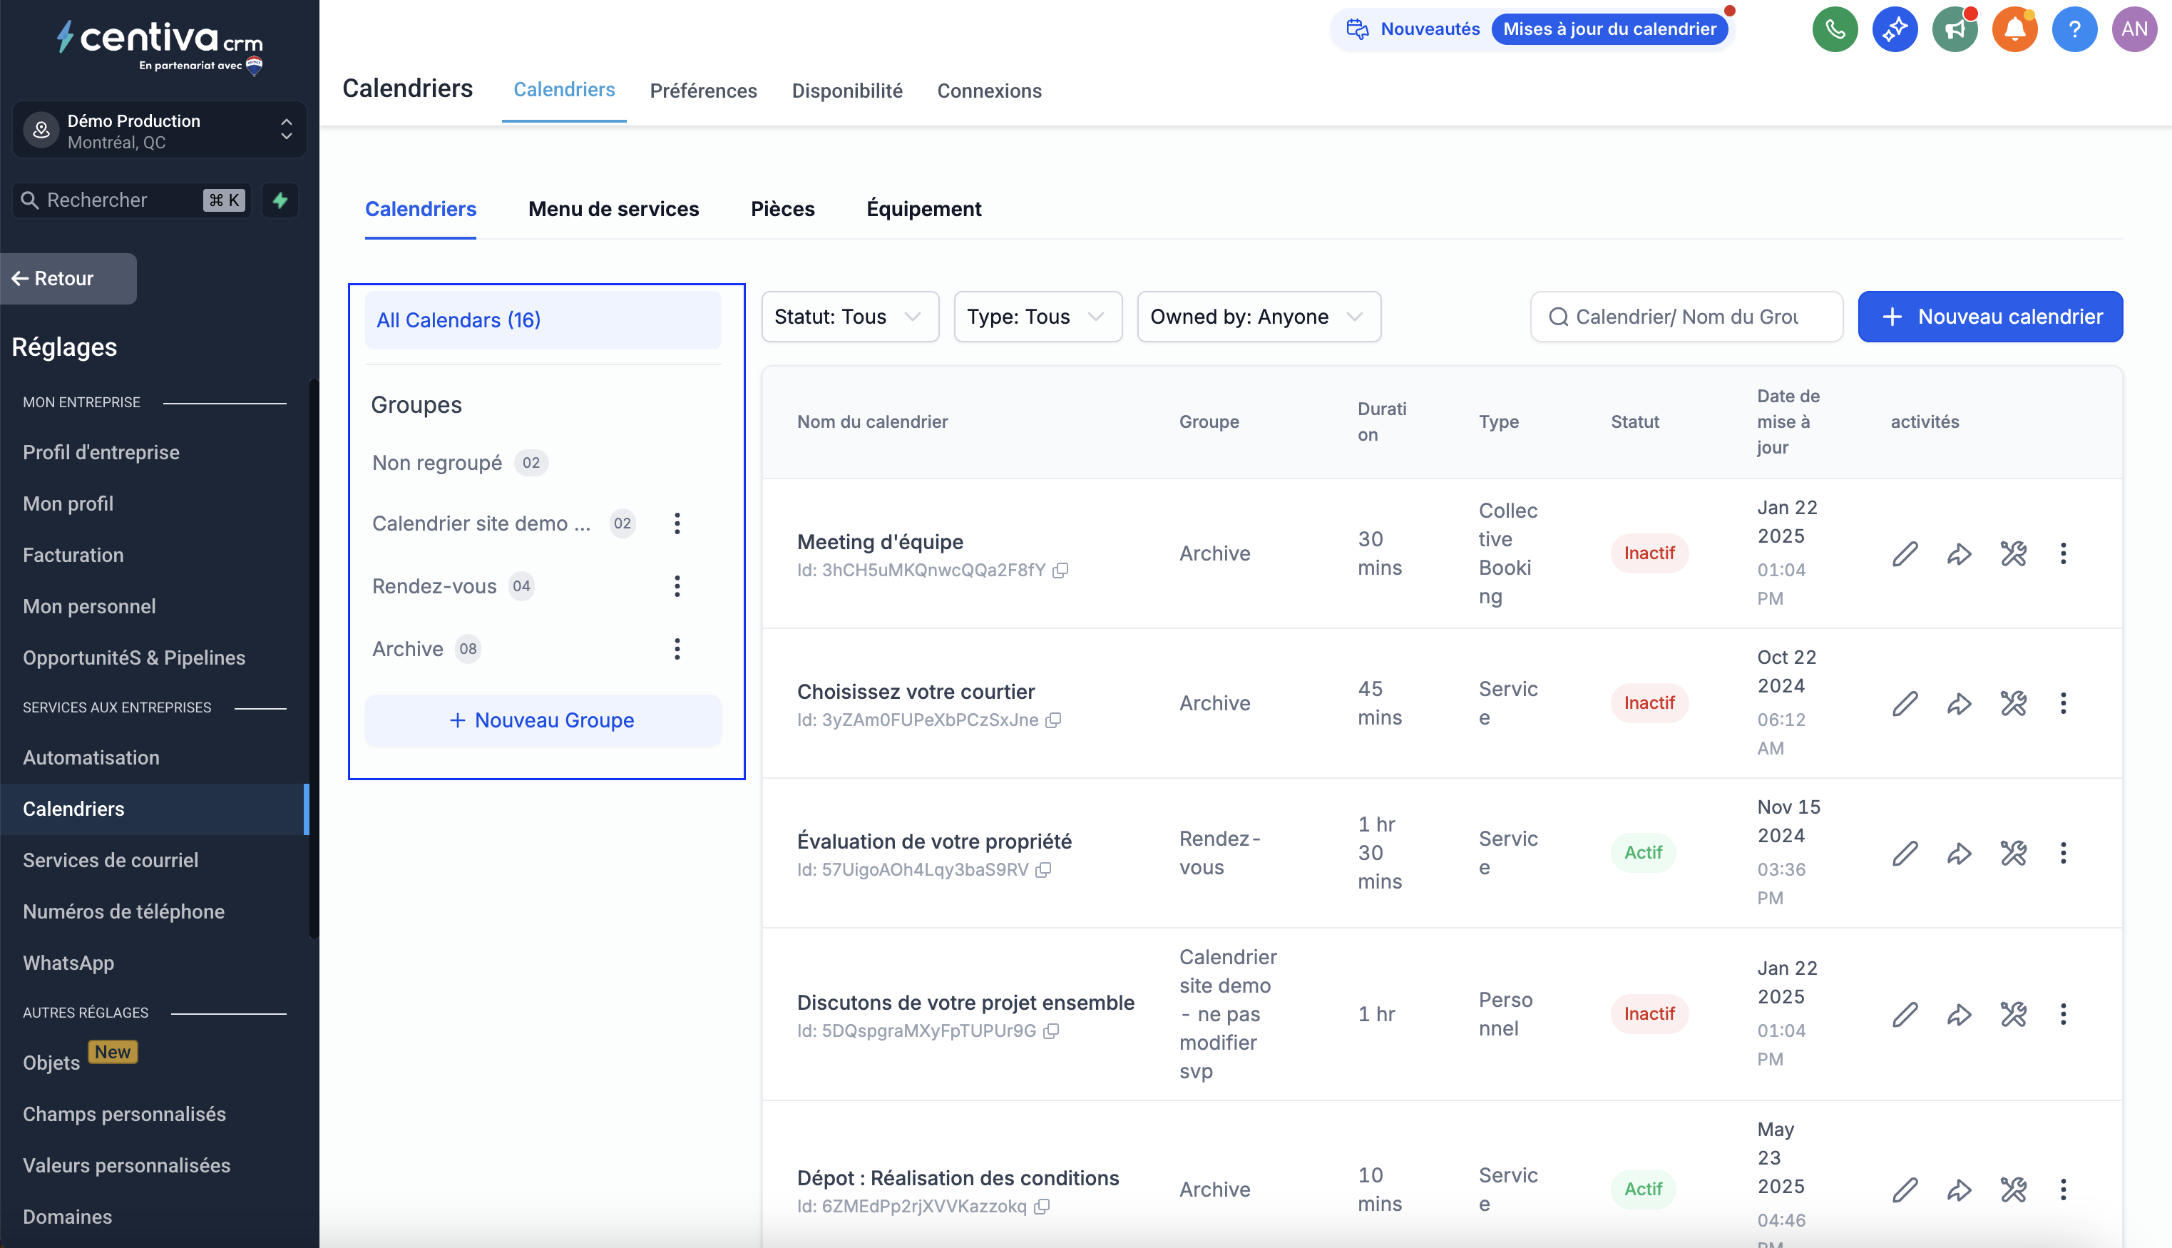The image size is (2172, 1248).
Task: Open Champs personnalisés settings
Action: [x=124, y=1113]
